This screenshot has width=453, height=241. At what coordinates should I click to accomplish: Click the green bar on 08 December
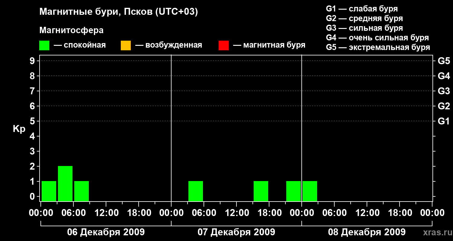[310, 191]
